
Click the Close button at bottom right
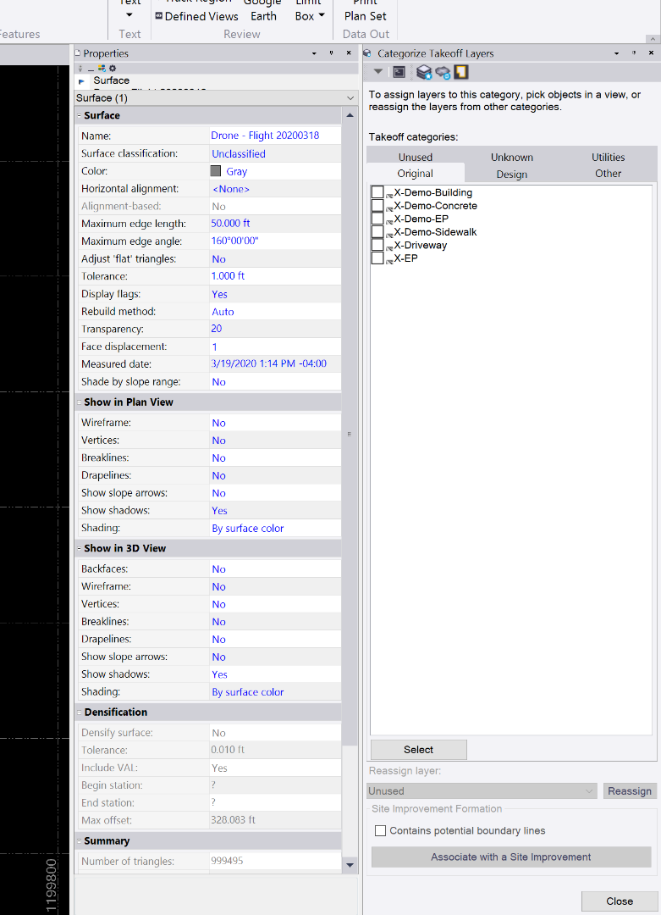pyautogui.click(x=619, y=901)
